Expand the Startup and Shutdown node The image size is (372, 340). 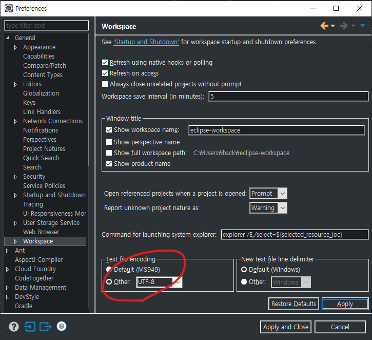tap(16, 195)
